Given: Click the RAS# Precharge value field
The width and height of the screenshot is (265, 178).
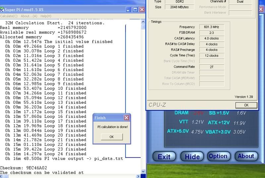Looking at the screenshot, I should point(212,50).
